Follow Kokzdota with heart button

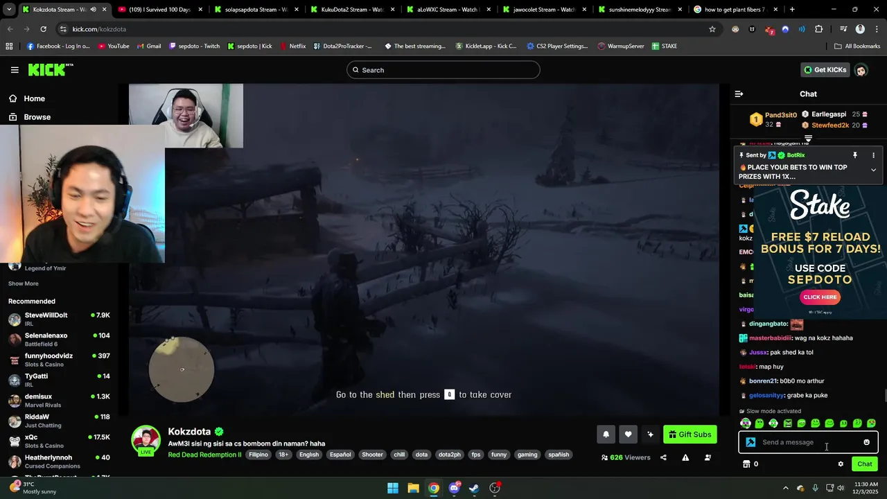point(628,435)
